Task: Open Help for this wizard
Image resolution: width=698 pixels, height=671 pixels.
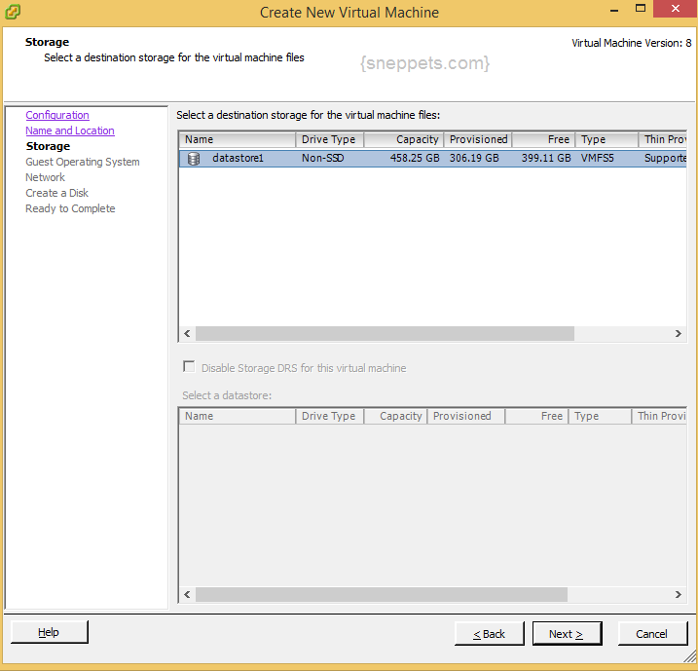Action: [x=50, y=632]
